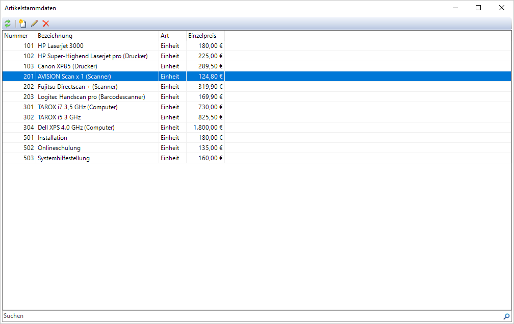The width and height of the screenshot is (514, 324).
Task: Click into the Suchen search field
Action: pos(250,316)
